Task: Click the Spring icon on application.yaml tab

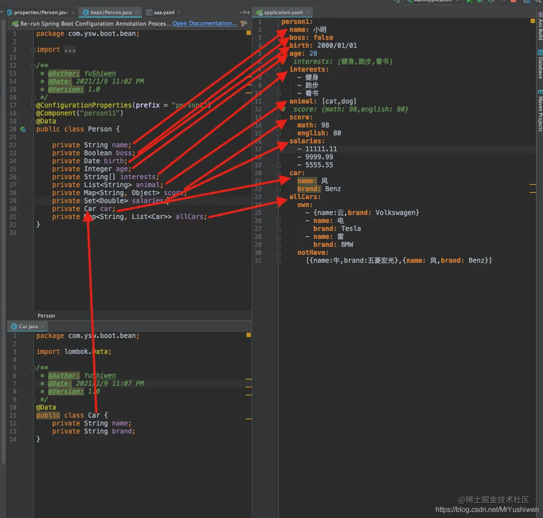Action: click(259, 12)
